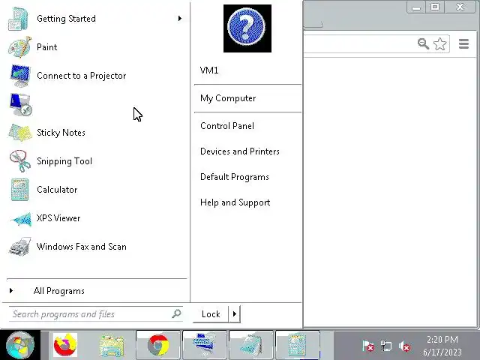The height and width of the screenshot is (360, 480).
Task: Click the Calculator icon in Start menu
Action: pos(20,190)
